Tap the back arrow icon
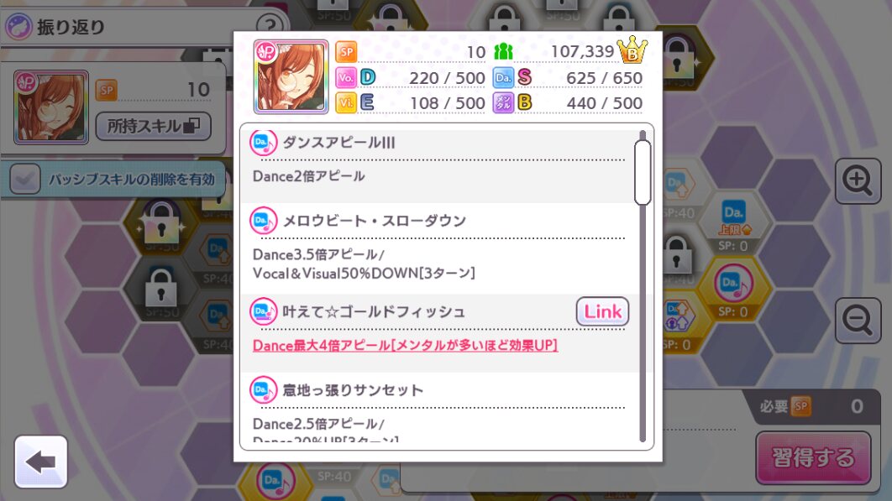 point(41,462)
